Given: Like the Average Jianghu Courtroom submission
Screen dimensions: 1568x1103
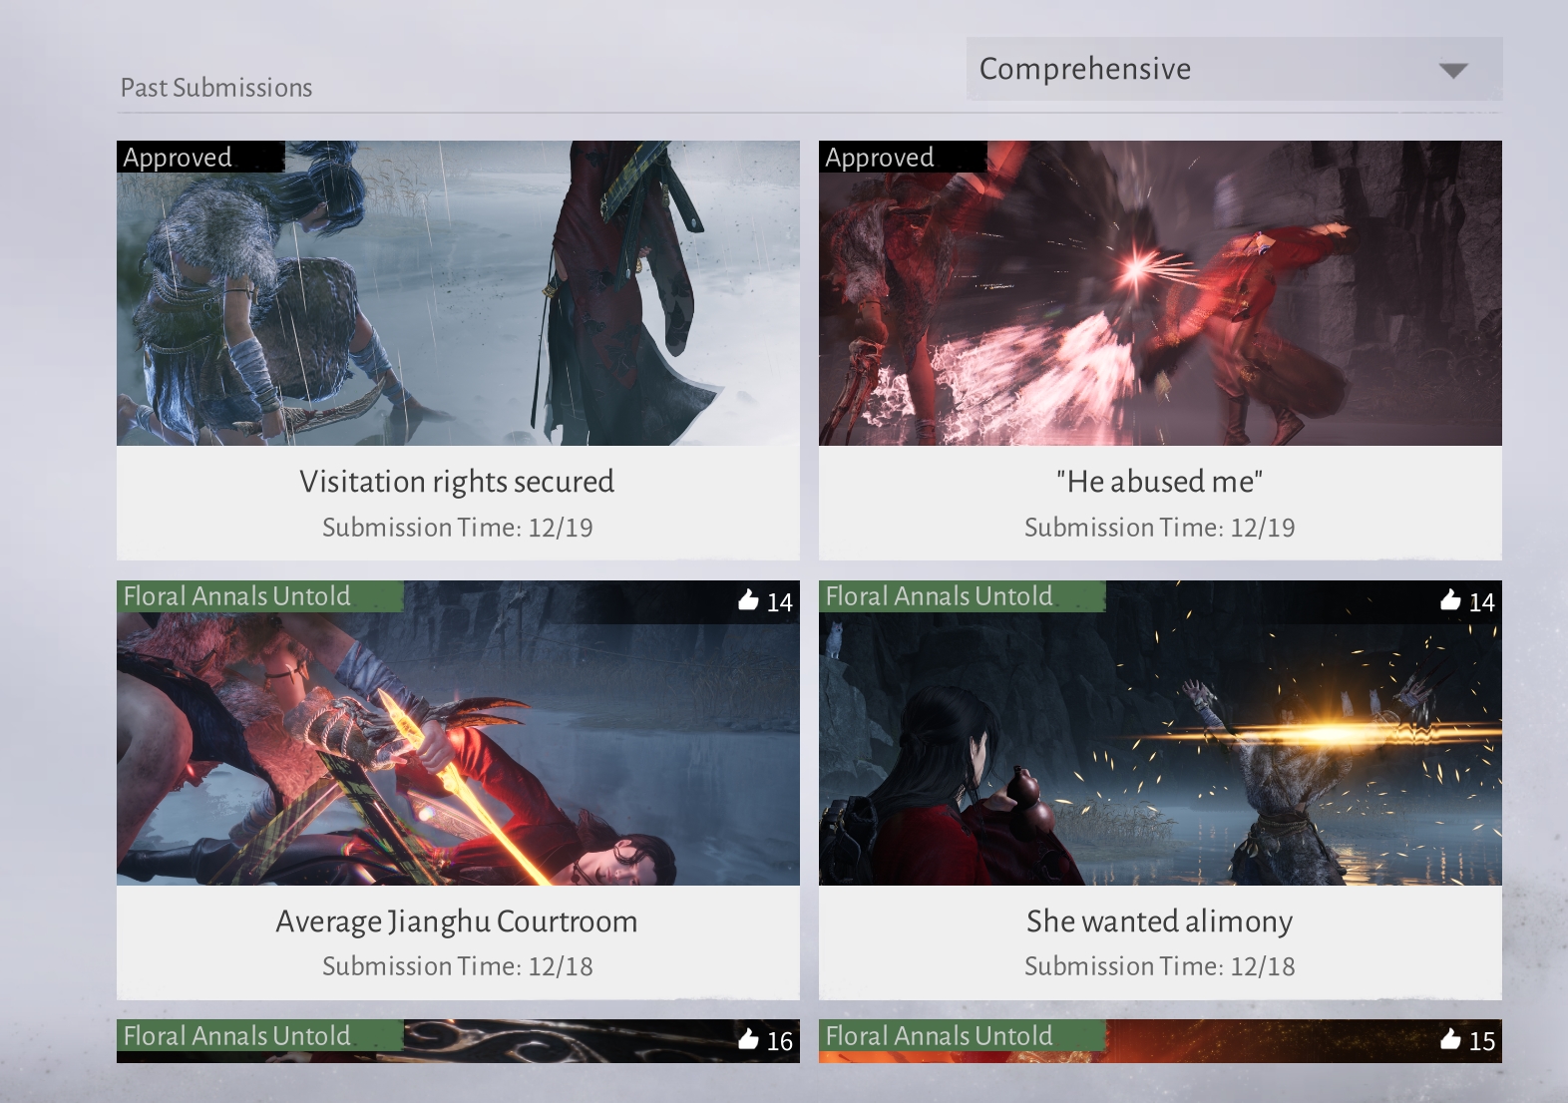Looking at the screenshot, I should pyautogui.click(x=748, y=599).
